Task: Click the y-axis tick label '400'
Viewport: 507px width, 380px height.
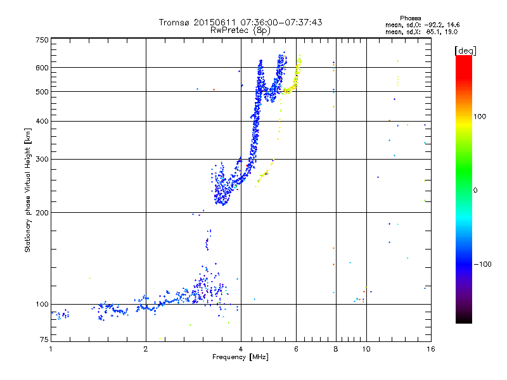Action: [x=42, y=121]
